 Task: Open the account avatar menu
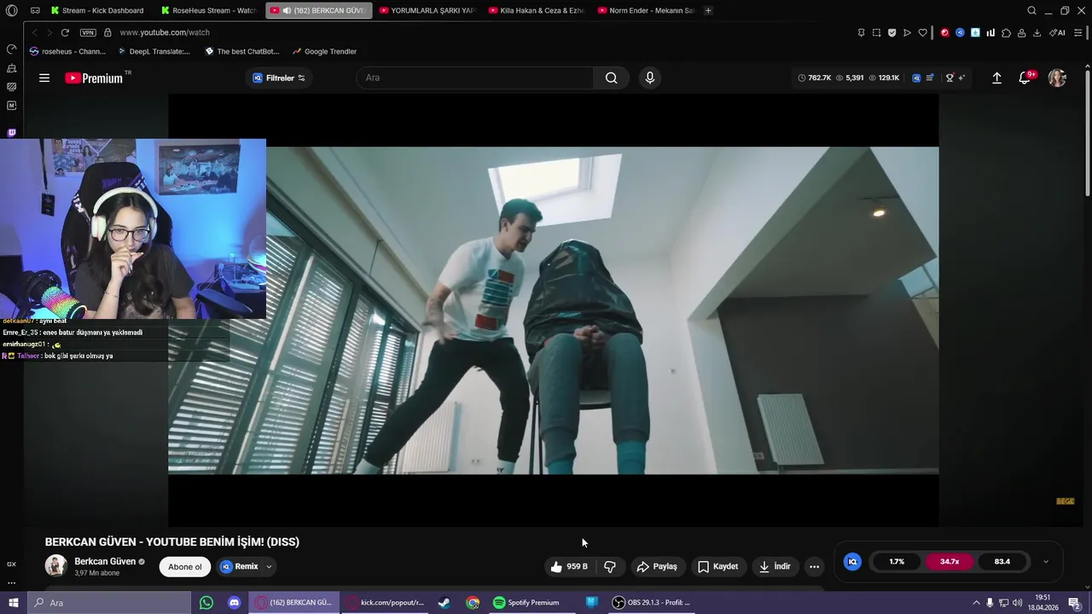click(x=1057, y=78)
